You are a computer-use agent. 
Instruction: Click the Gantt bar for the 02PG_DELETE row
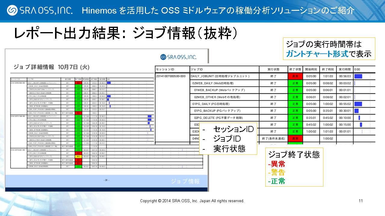[x=359, y=118]
